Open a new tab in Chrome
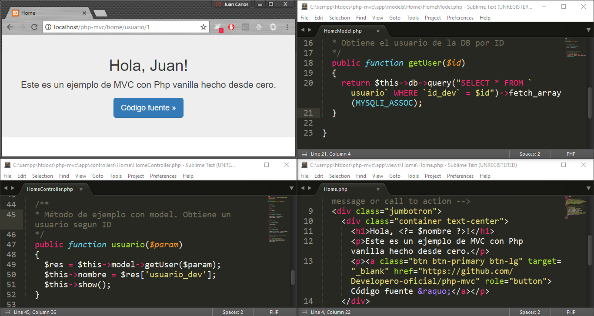 [100, 13]
